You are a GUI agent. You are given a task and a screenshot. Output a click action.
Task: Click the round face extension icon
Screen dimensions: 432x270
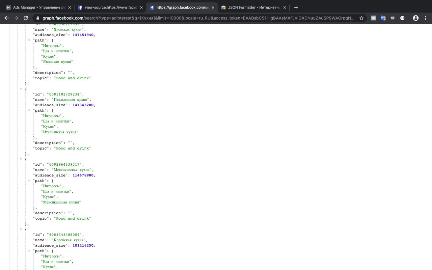pyautogui.click(x=402, y=18)
